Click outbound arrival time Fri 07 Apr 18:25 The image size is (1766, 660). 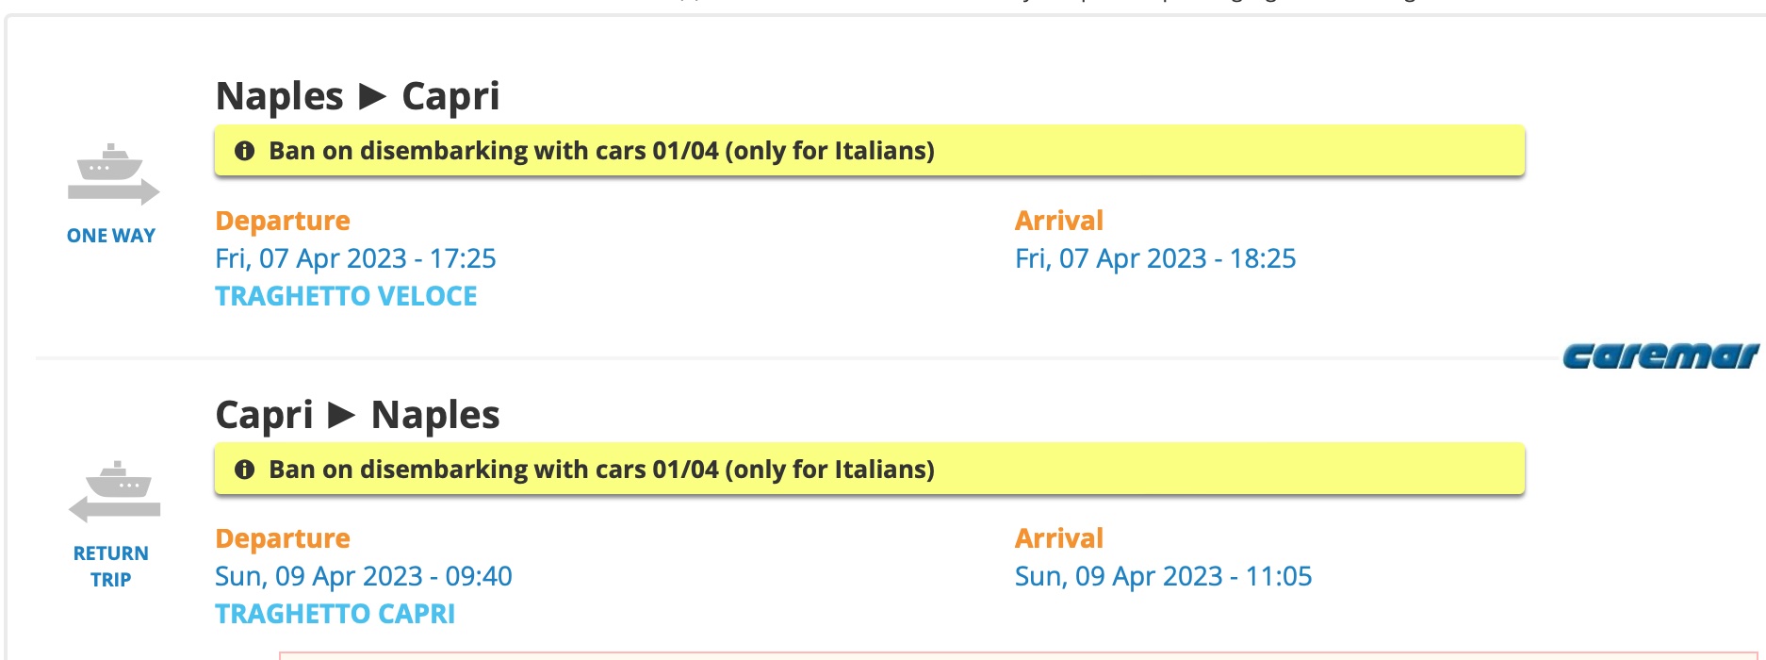click(1154, 258)
